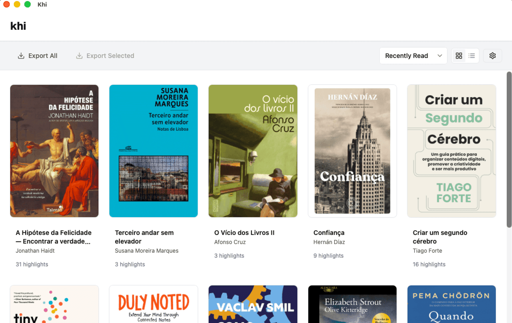Click author 'Hernán Díaz' below title
The height and width of the screenshot is (323, 512).
(x=329, y=242)
